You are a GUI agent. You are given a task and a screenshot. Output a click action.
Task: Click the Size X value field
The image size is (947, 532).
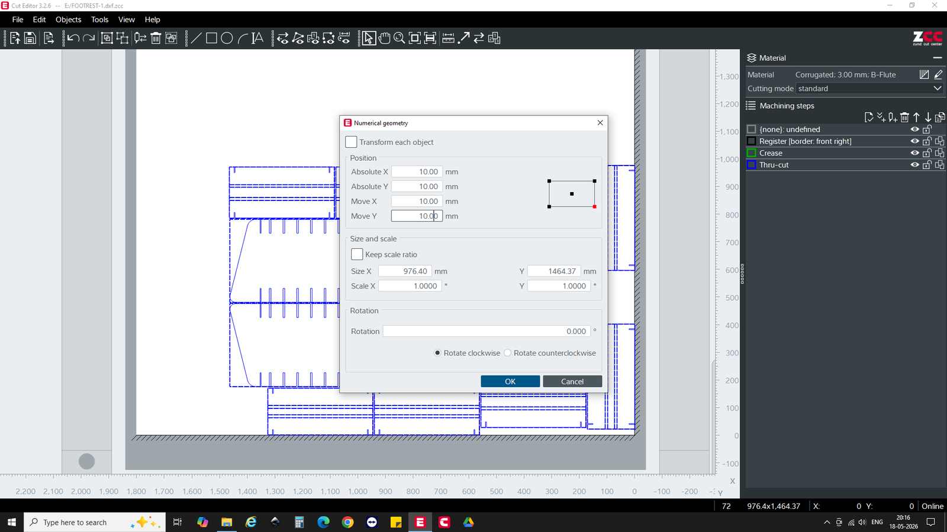pyautogui.click(x=405, y=271)
